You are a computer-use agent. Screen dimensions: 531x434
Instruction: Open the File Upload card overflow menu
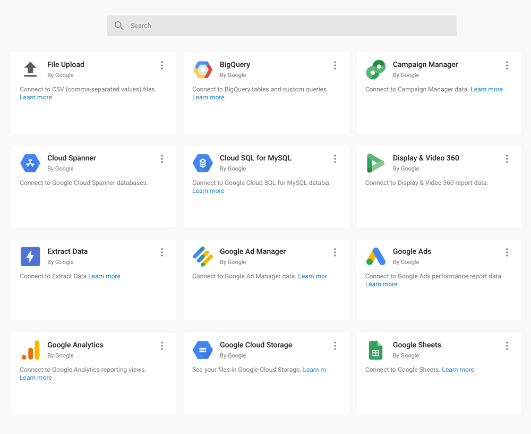click(x=162, y=65)
